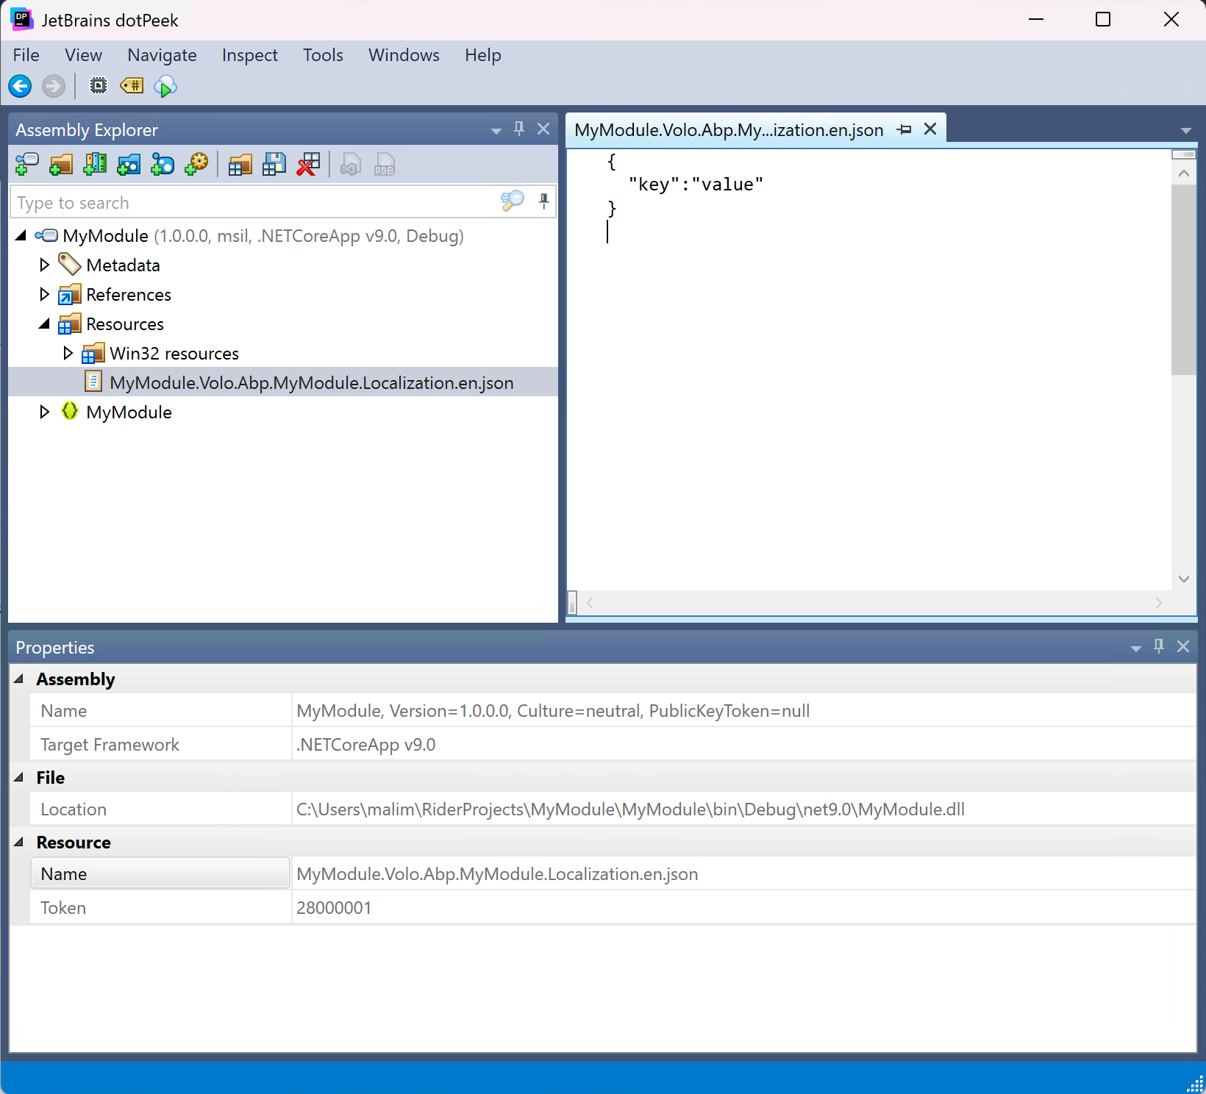Image resolution: width=1206 pixels, height=1094 pixels.
Task: Collapse the Assembly properties section
Action: tap(18, 679)
